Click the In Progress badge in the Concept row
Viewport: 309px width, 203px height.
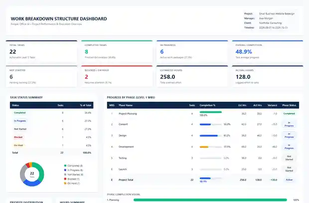point(289,124)
